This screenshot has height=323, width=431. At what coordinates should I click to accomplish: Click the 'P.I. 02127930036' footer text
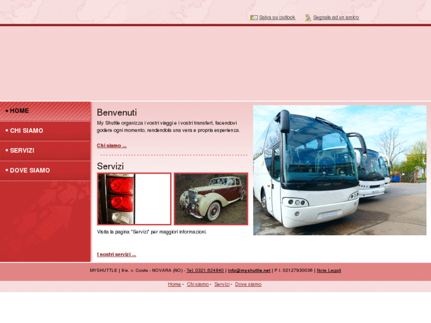pyautogui.click(x=293, y=270)
